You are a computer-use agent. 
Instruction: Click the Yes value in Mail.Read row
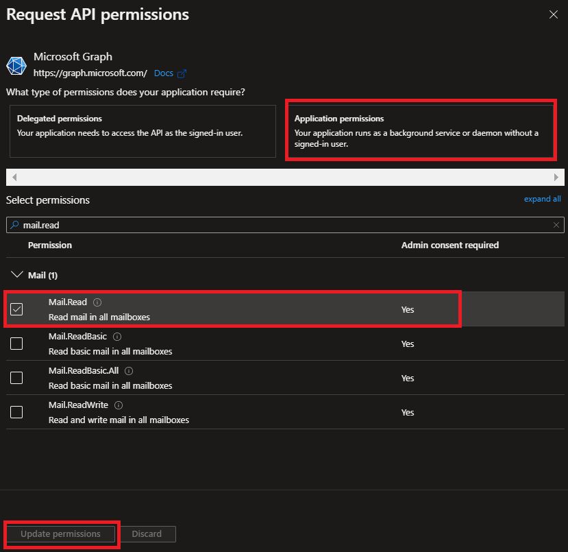408,309
